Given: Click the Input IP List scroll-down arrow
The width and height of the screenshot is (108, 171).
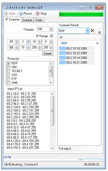Looking at the screenshot, I should tap(52, 148).
